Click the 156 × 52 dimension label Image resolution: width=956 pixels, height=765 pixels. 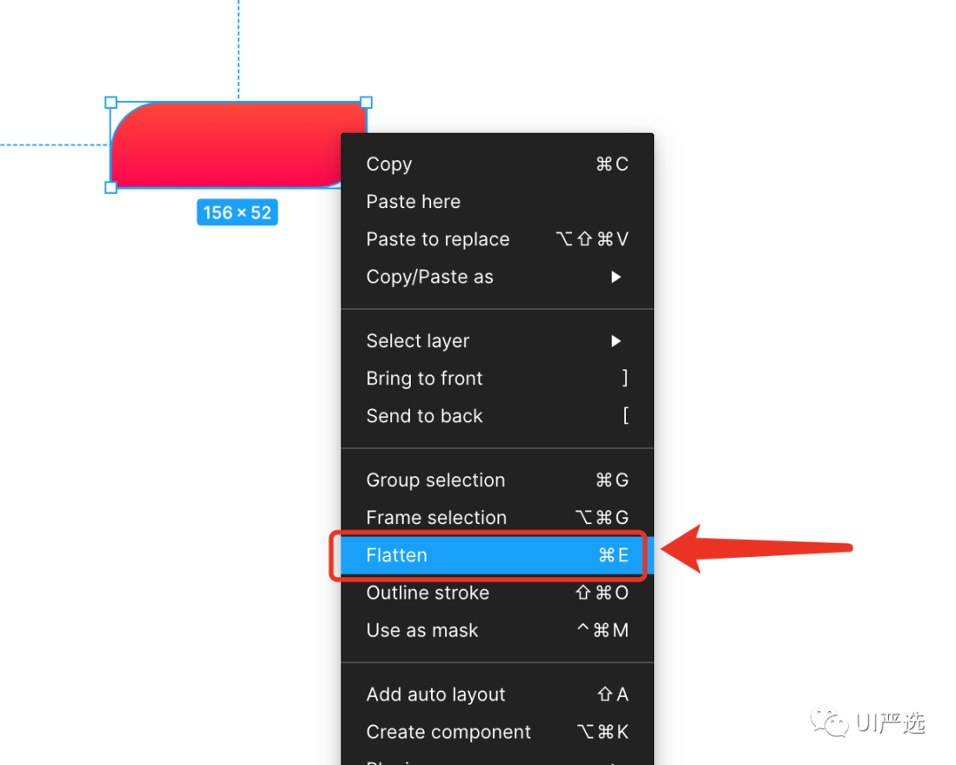[x=237, y=212]
